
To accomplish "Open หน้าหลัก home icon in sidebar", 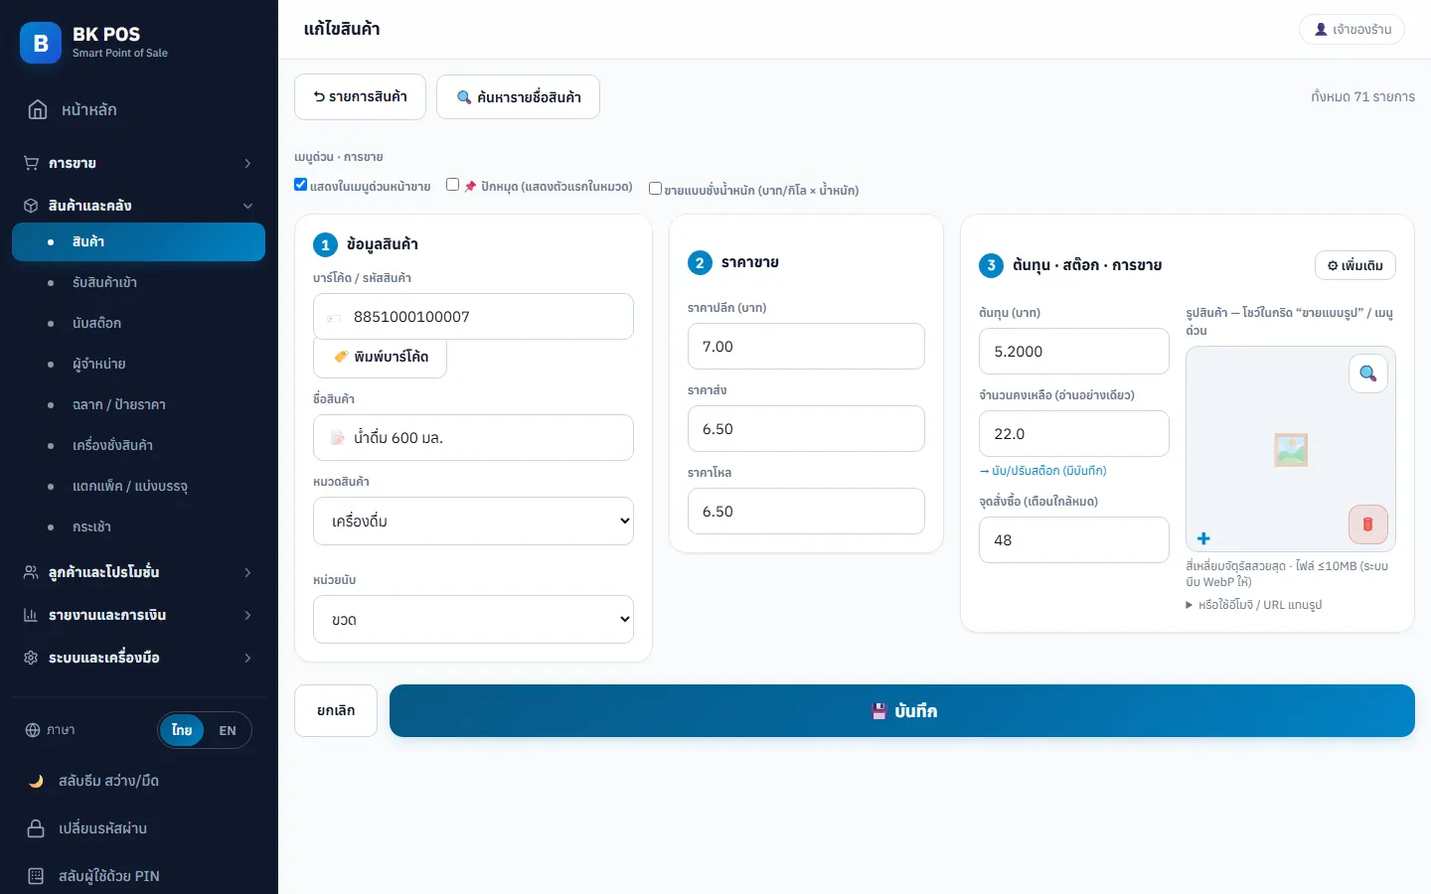I will tap(38, 109).
